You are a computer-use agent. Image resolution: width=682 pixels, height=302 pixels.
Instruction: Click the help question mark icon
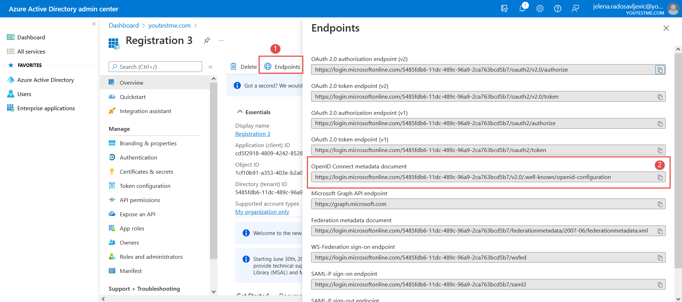(557, 9)
